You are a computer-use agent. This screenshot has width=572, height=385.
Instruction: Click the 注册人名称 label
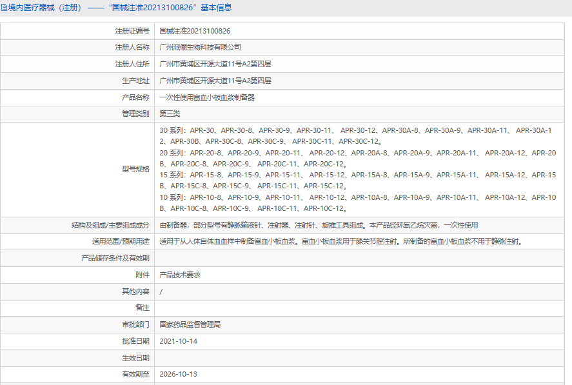pyautogui.click(x=132, y=48)
